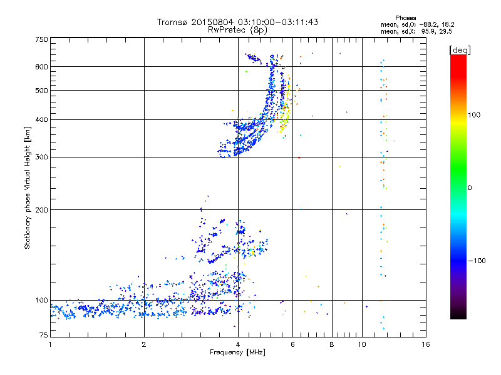Click the y-axis '100' tick label
The height and width of the screenshot is (375, 501).
(x=41, y=300)
